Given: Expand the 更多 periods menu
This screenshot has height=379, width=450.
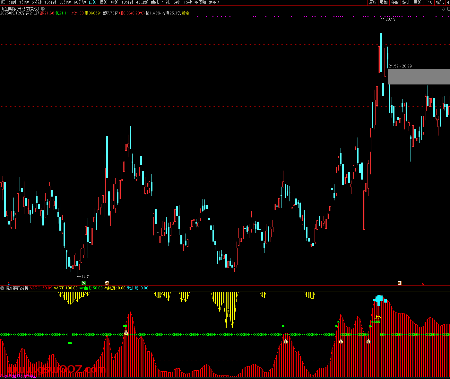Looking at the screenshot, I should click(214, 2).
